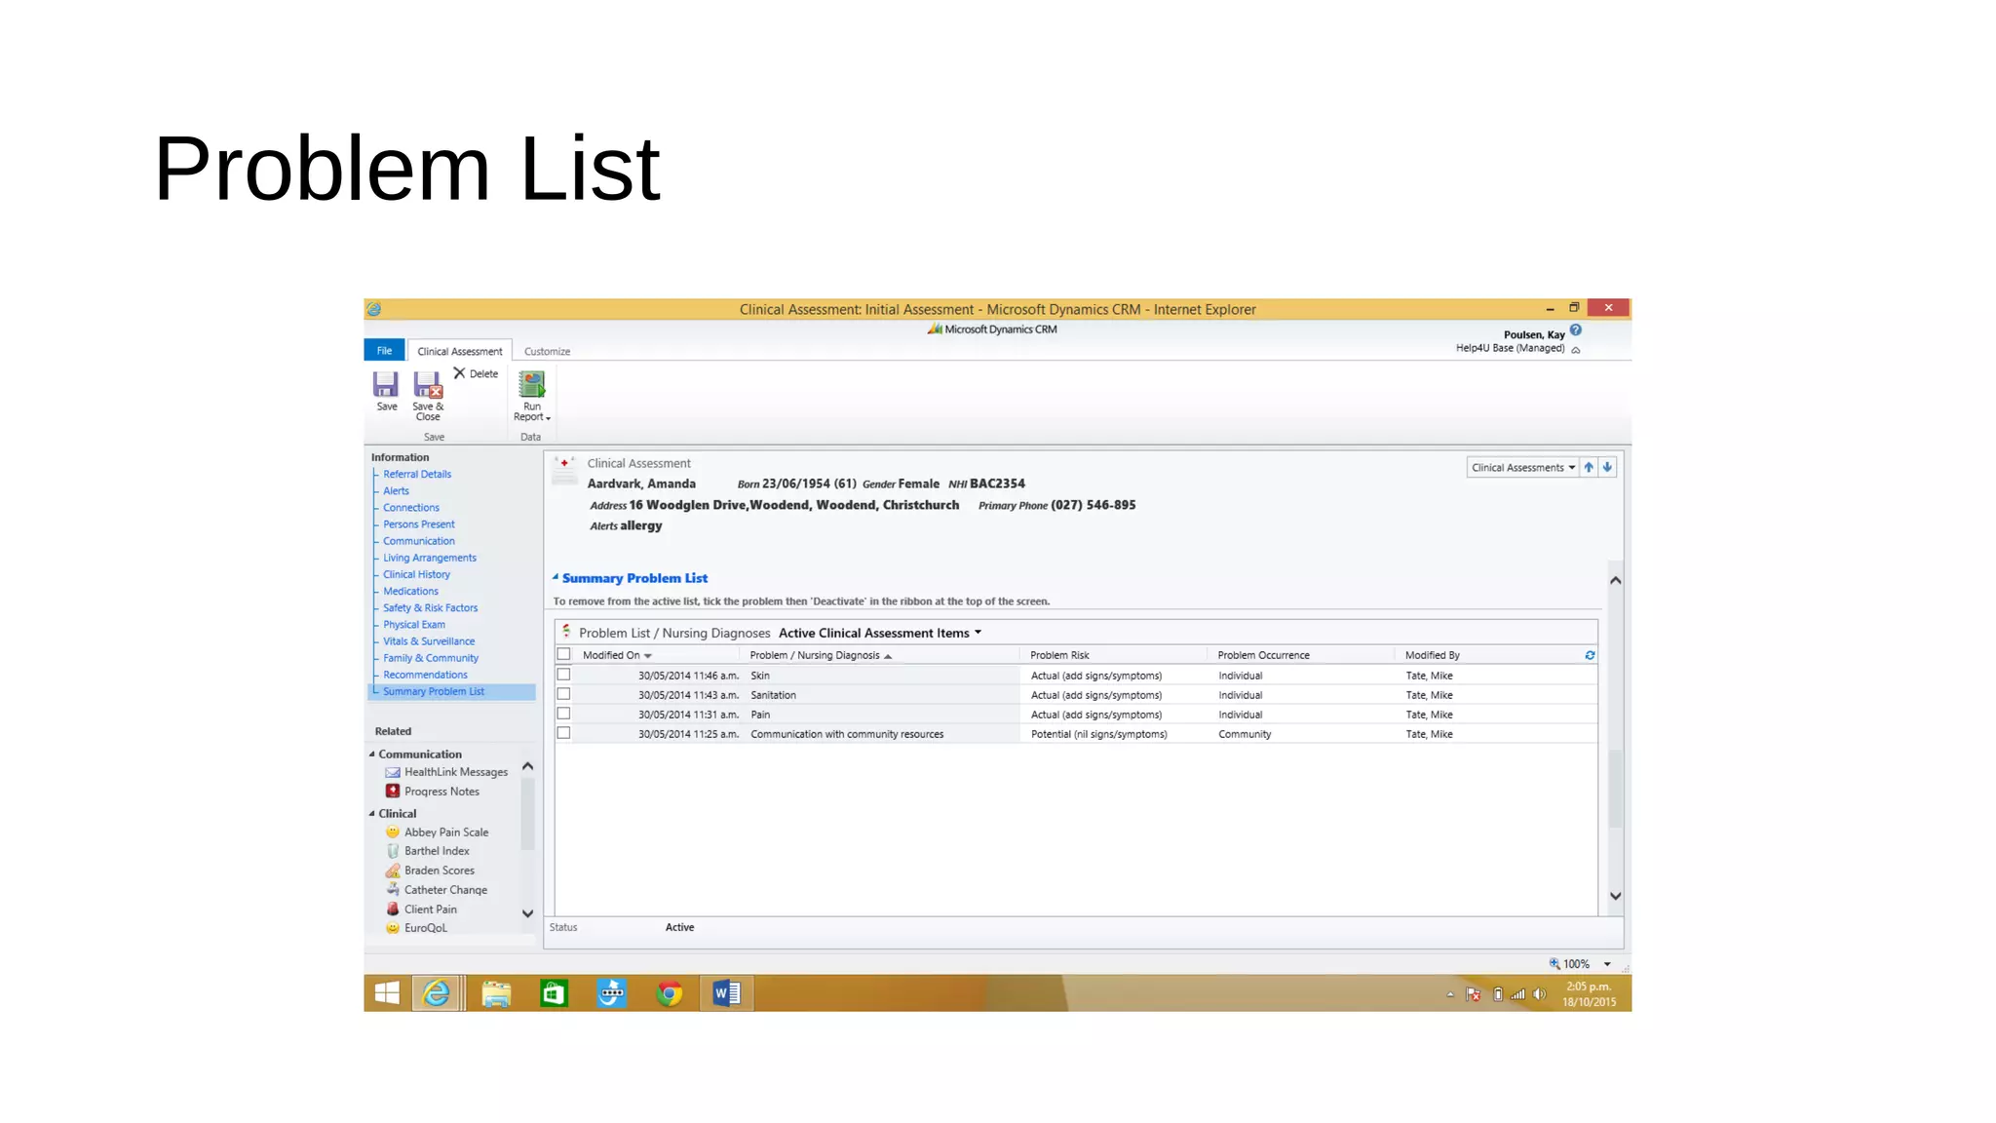Screen dimensions: 1996x1123
Task: Click the Save & Close icon
Action: coord(427,386)
